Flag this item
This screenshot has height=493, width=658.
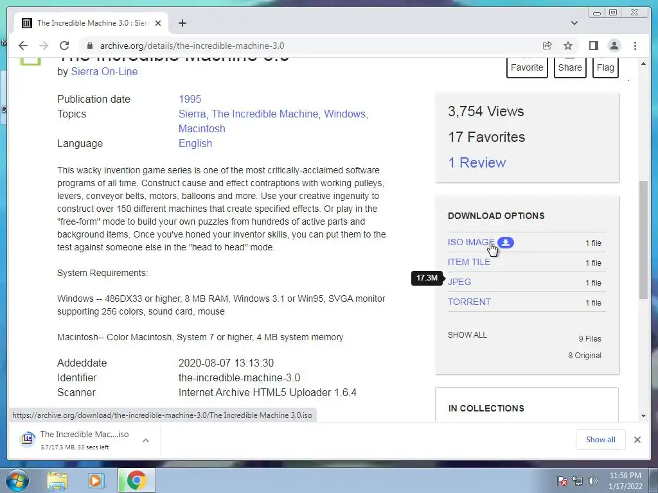click(605, 67)
